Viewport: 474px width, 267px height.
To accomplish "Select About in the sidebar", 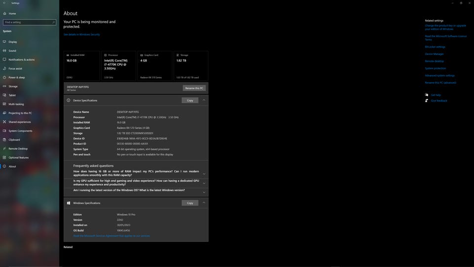I will pyautogui.click(x=12, y=167).
